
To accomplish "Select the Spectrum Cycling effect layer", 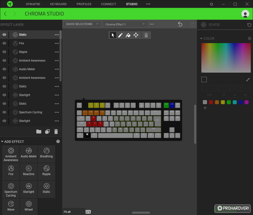I will coord(31,112).
